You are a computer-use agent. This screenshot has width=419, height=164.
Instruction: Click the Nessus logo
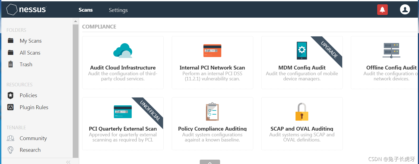26,10
